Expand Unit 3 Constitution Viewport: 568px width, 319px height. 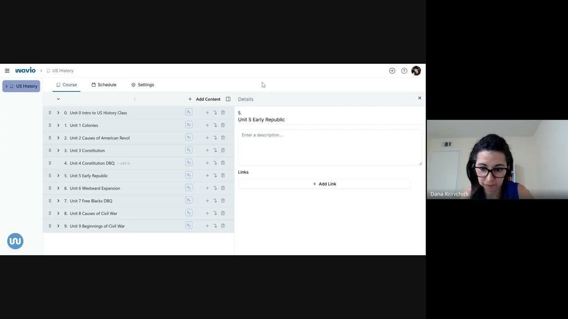(x=58, y=150)
